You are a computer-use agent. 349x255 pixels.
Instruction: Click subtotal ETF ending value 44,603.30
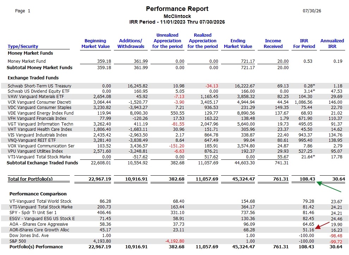click(x=244, y=163)
